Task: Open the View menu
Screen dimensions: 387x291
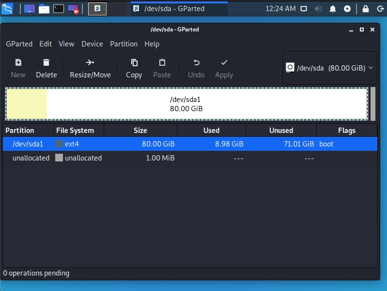Action: 66,44
